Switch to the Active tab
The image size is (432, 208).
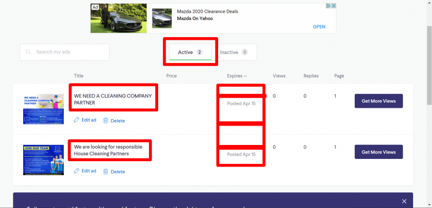pos(191,52)
